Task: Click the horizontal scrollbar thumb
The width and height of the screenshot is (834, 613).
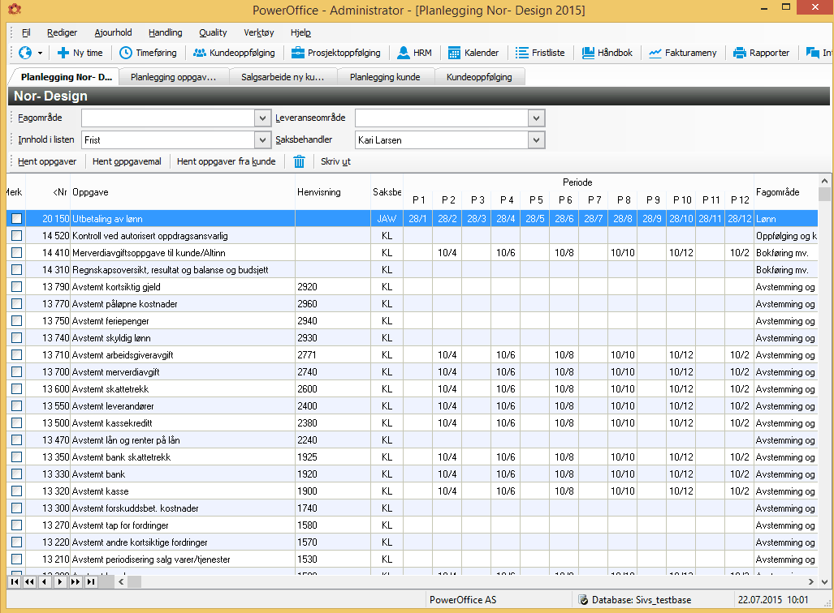Action: pos(134,581)
